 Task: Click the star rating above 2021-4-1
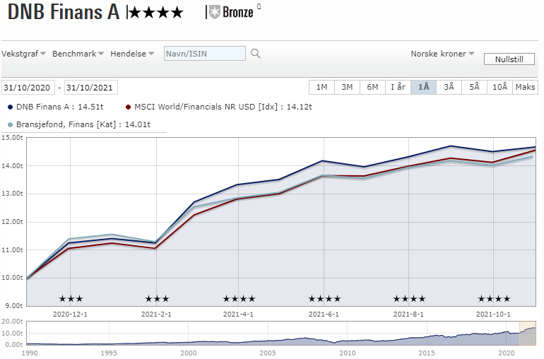point(239,298)
